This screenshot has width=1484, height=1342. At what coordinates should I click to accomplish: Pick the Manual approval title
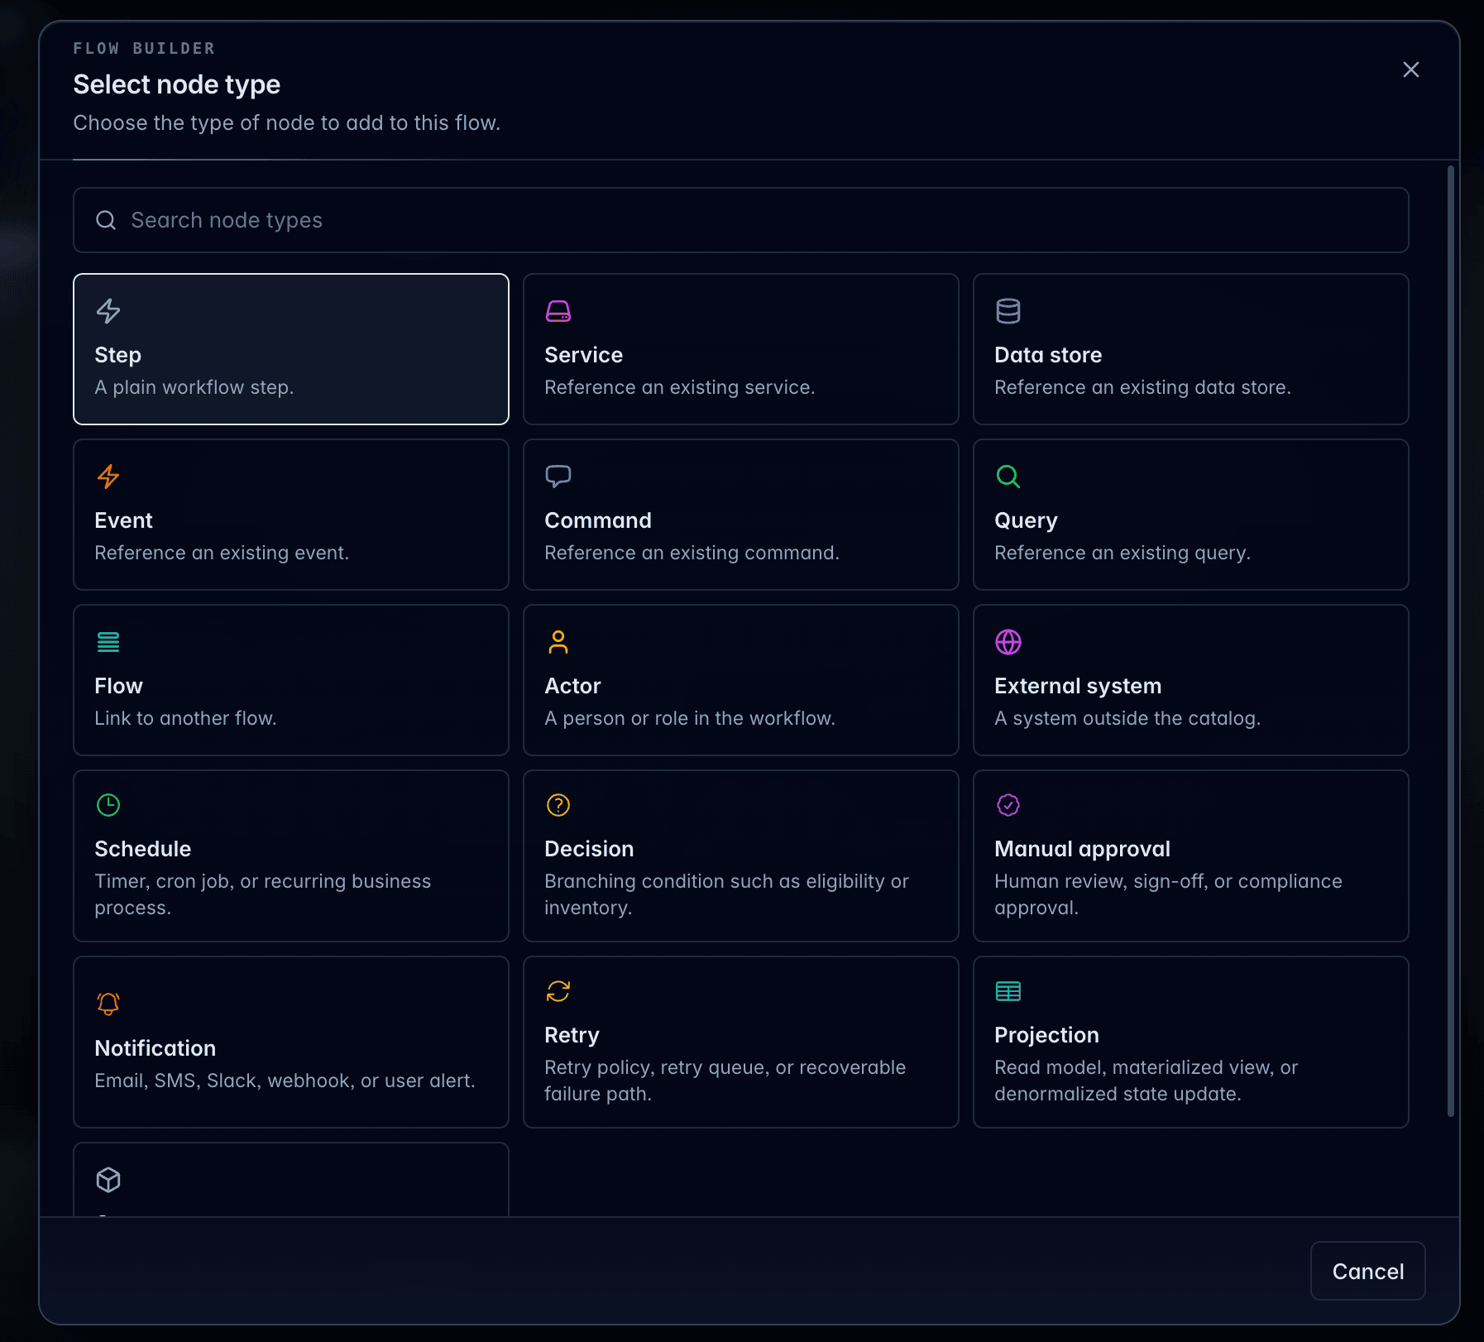pos(1082,849)
